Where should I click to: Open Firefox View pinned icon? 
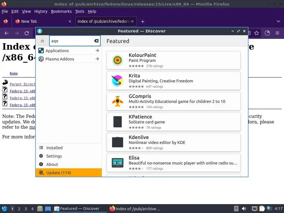pyautogui.click(x=6, y=21)
